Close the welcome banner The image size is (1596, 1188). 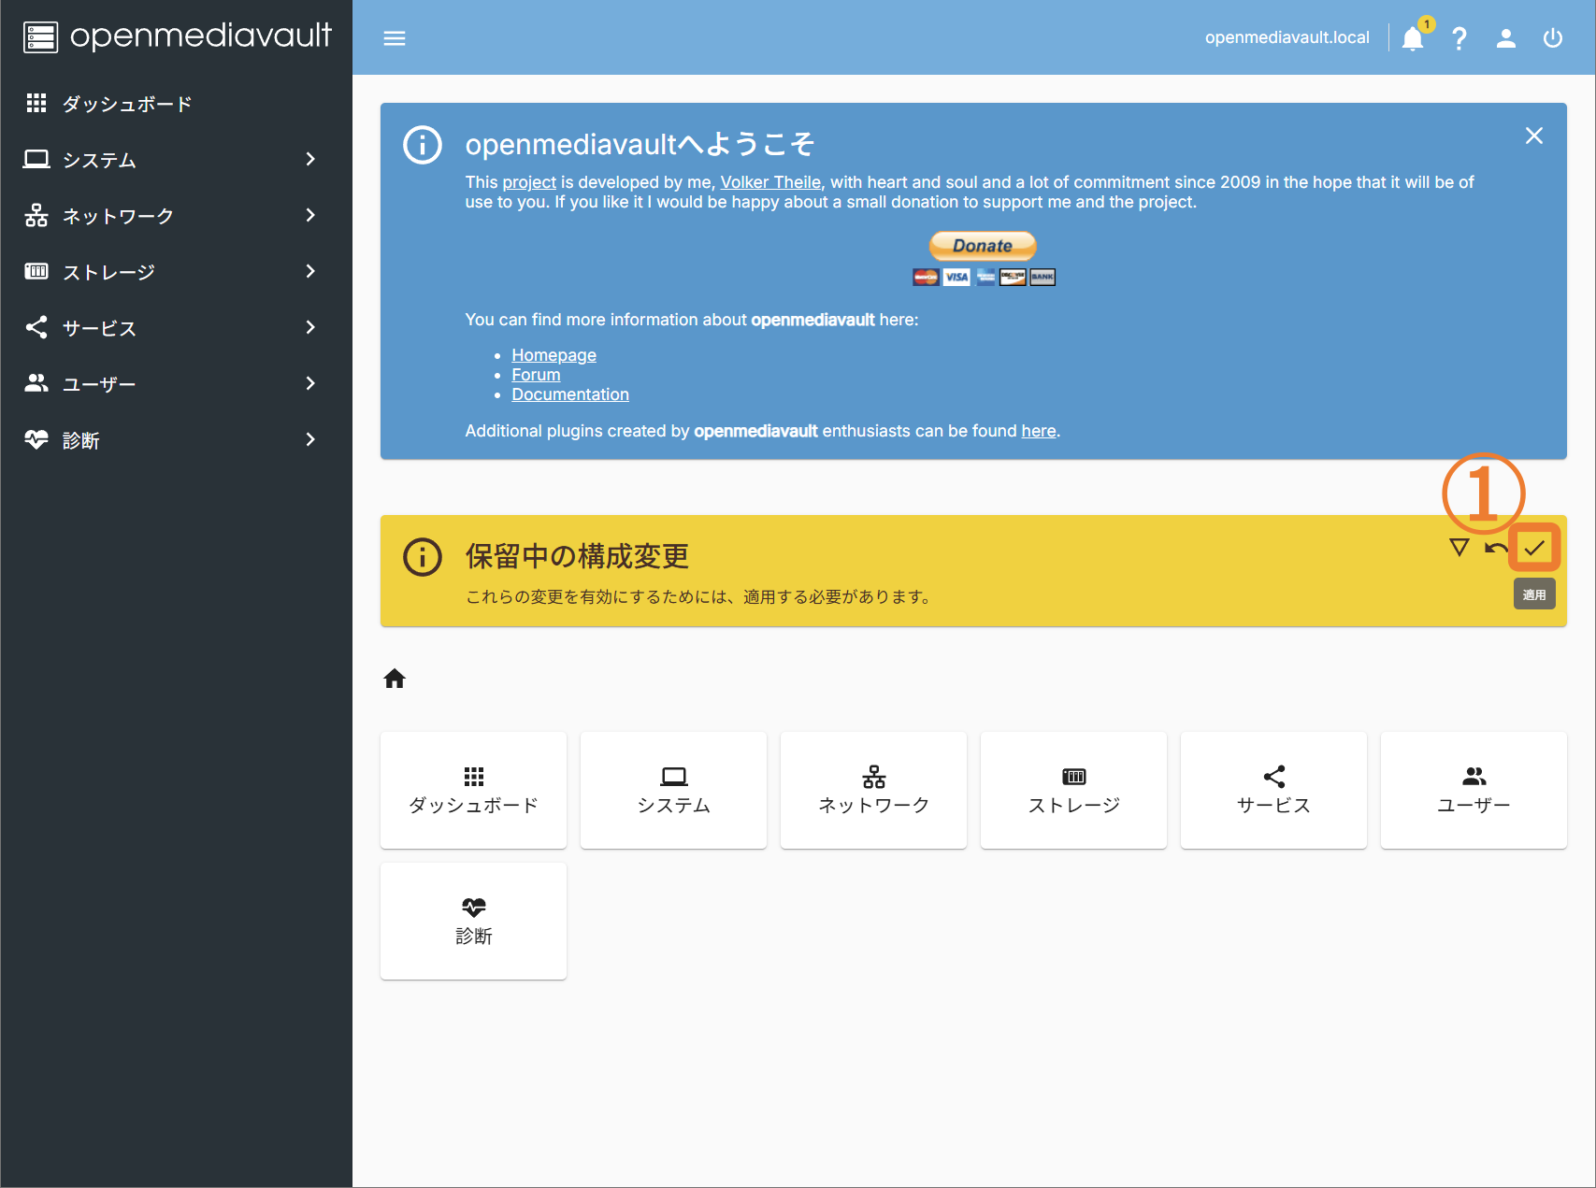pyautogui.click(x=1534, y=136)
